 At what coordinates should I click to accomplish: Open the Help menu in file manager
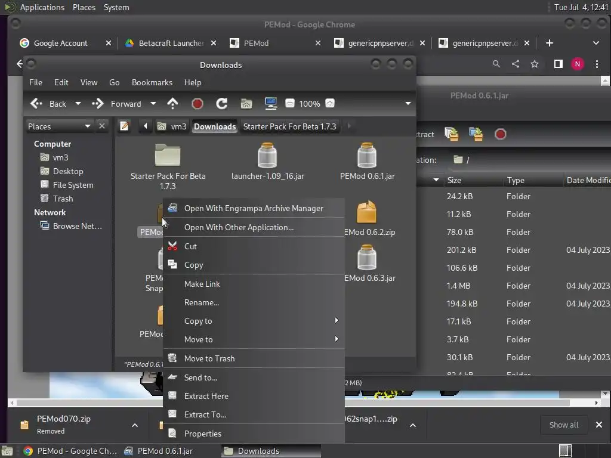click(193, 82)
